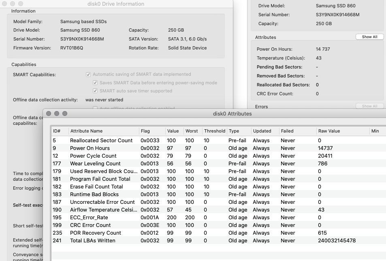The height and width of the screenshot is (261, 386).
Task: Click raw value 615
Action: pos(322,233)
